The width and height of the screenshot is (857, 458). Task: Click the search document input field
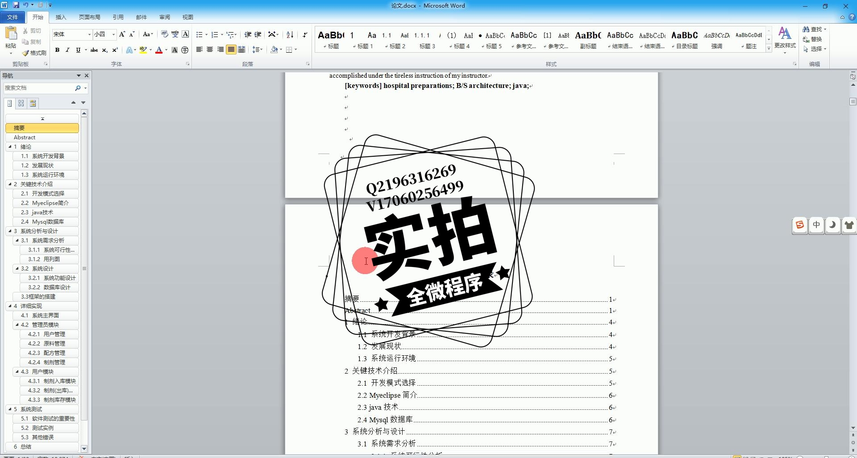tap(39, 88)
